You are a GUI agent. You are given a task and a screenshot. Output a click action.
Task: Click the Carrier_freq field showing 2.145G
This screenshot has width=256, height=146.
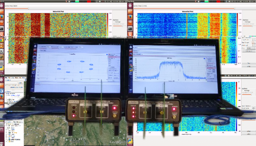click(199, 6)
